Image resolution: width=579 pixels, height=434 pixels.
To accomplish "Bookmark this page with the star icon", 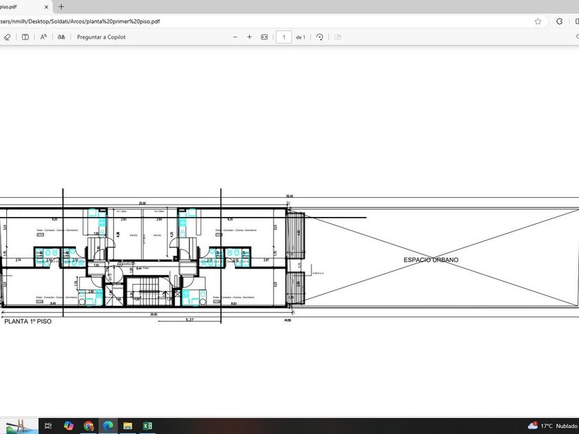I will click(538, 21).
